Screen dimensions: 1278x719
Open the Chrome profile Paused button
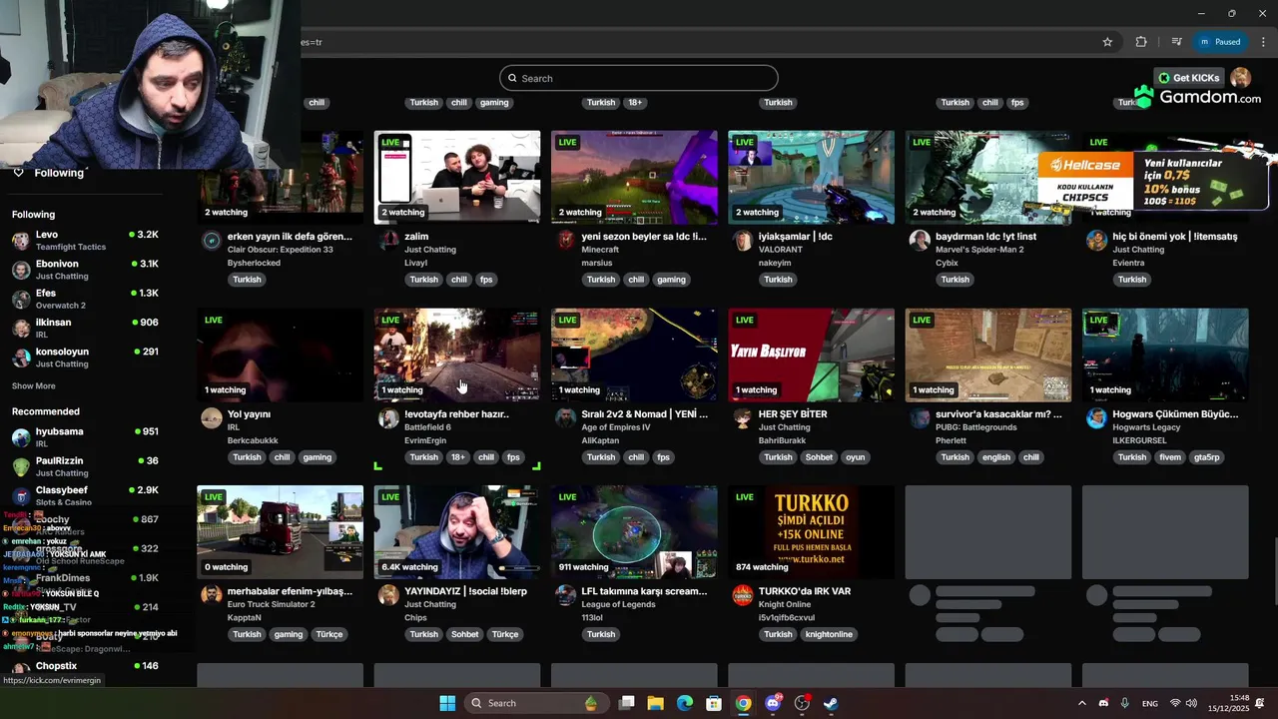coord(1219,42)
